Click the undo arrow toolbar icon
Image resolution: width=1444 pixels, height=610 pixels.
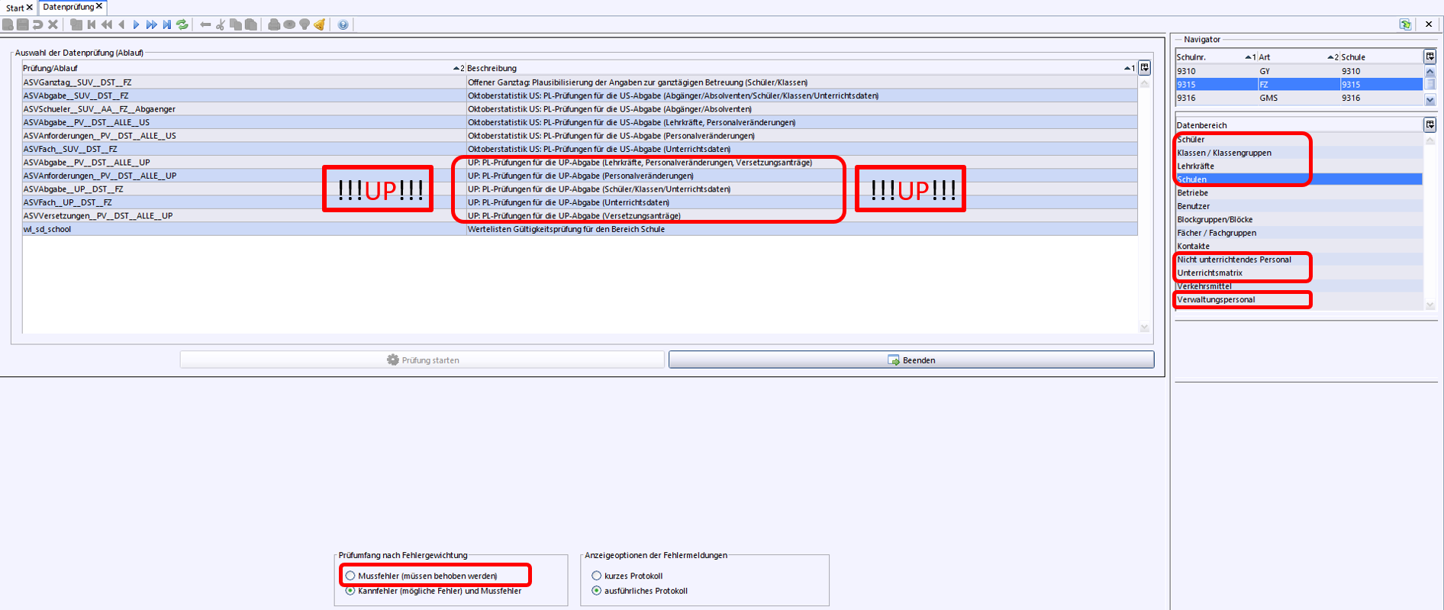38,24
